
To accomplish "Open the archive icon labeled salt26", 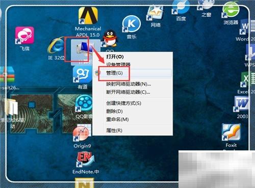I will (7, 75).
